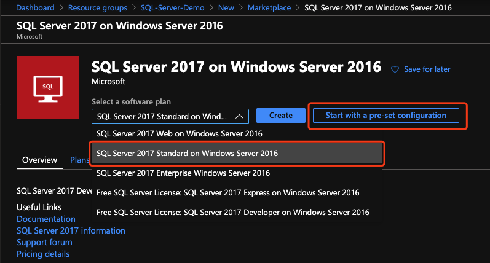Click Start with a pre-set configuration
The height and width of the screenshot is (263, 490).
386,116
